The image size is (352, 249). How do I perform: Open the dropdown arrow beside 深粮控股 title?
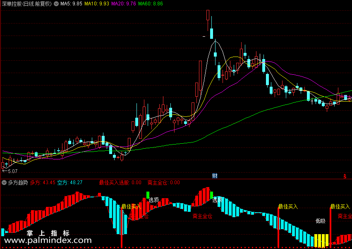tap(56, 4)
